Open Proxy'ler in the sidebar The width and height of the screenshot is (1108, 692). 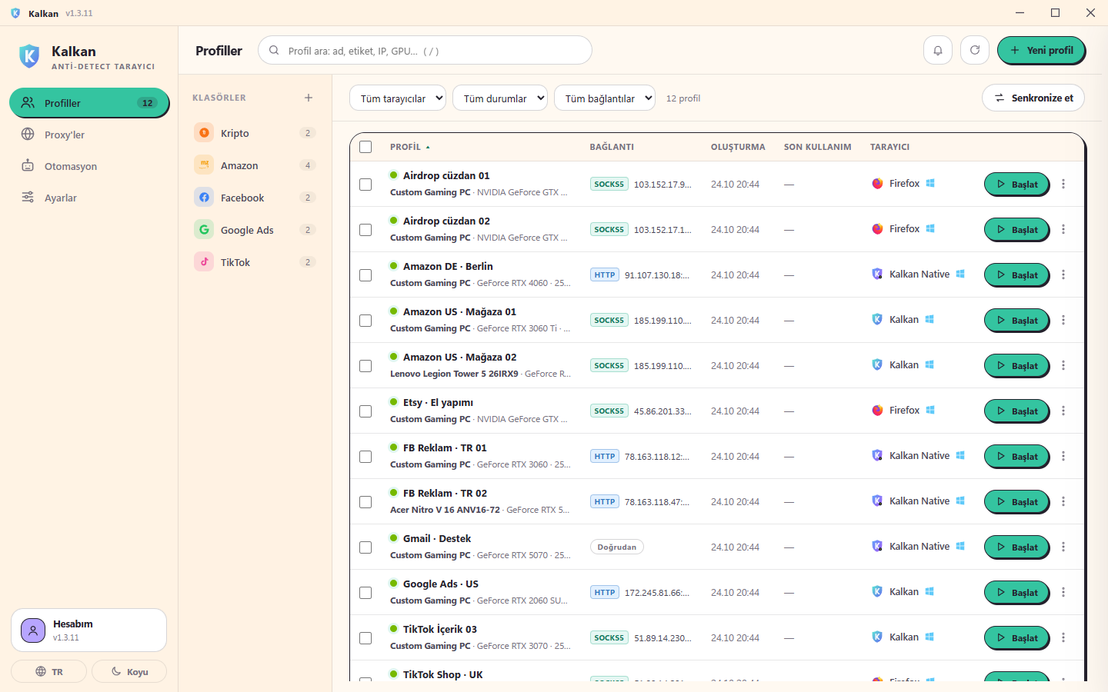point(89,135)
